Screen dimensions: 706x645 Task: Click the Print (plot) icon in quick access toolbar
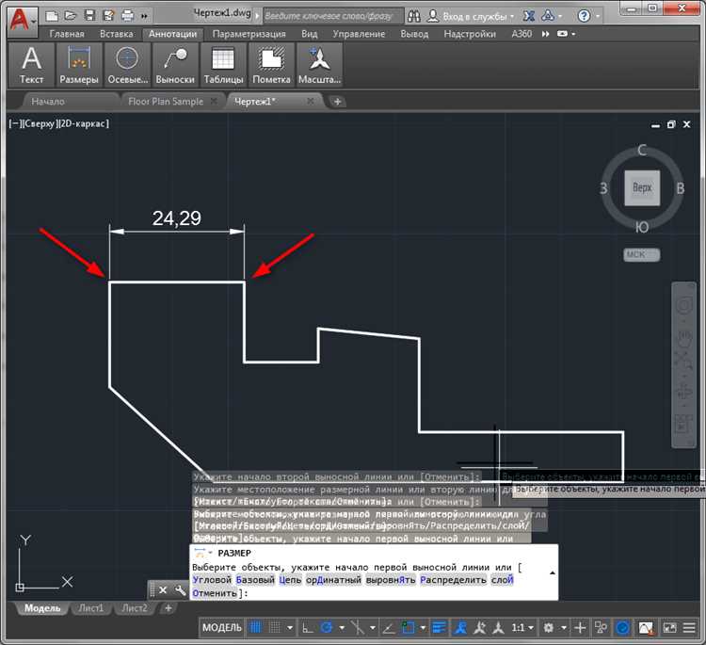[x=127, y=16]
